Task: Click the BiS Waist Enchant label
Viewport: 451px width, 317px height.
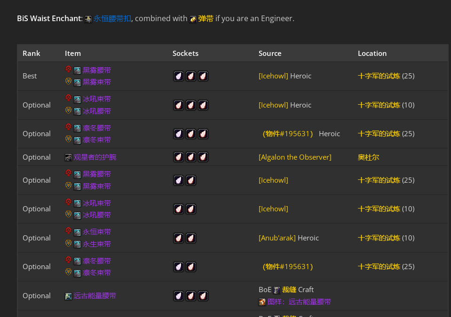Action: pyautogui.click(x=50, y=19)
